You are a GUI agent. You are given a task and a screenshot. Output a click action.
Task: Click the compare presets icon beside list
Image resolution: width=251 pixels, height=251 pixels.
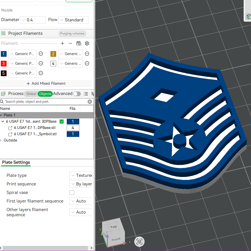(92, 94)
